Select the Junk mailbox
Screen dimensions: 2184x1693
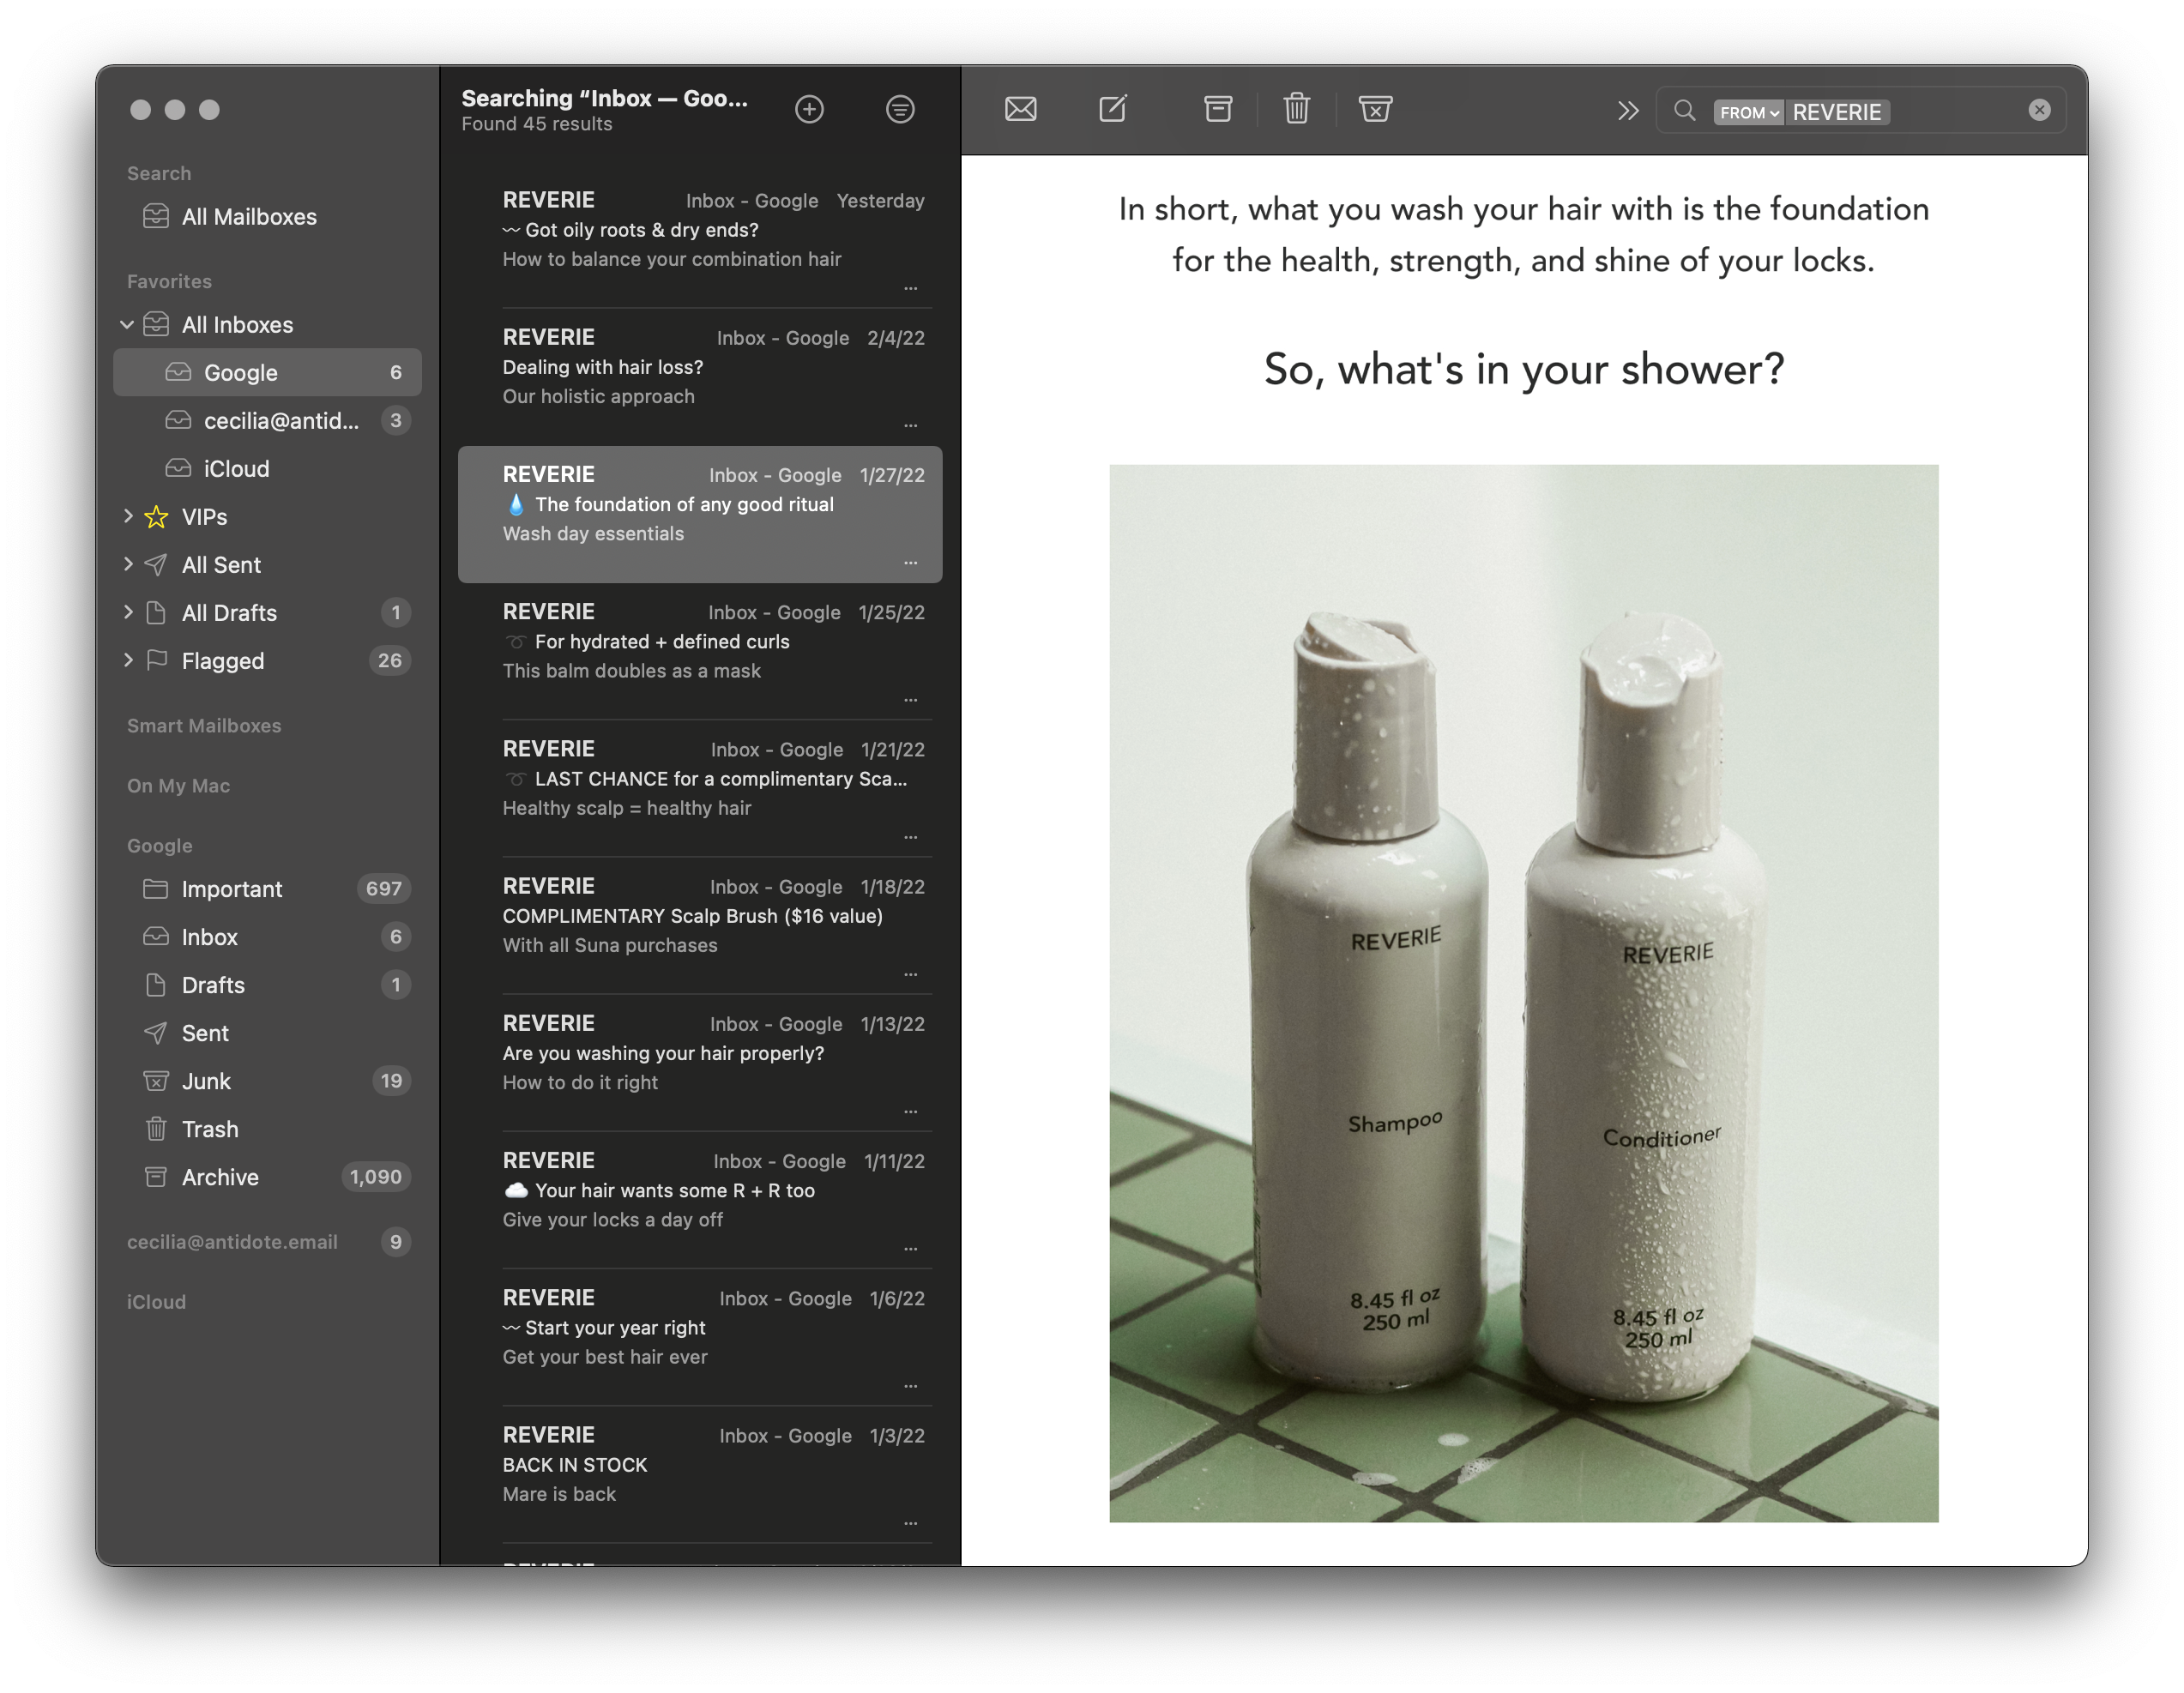click(206, 1081)
